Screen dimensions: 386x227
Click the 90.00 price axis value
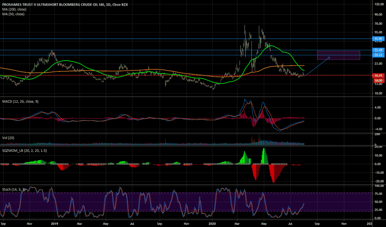click(x=379, y=14)
